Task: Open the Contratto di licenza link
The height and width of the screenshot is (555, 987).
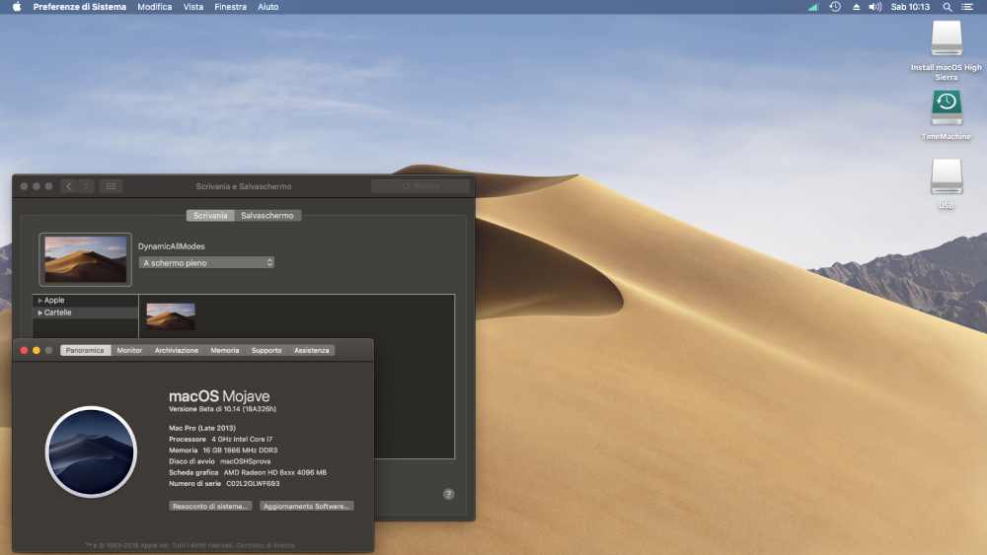Action: [265, 545]
